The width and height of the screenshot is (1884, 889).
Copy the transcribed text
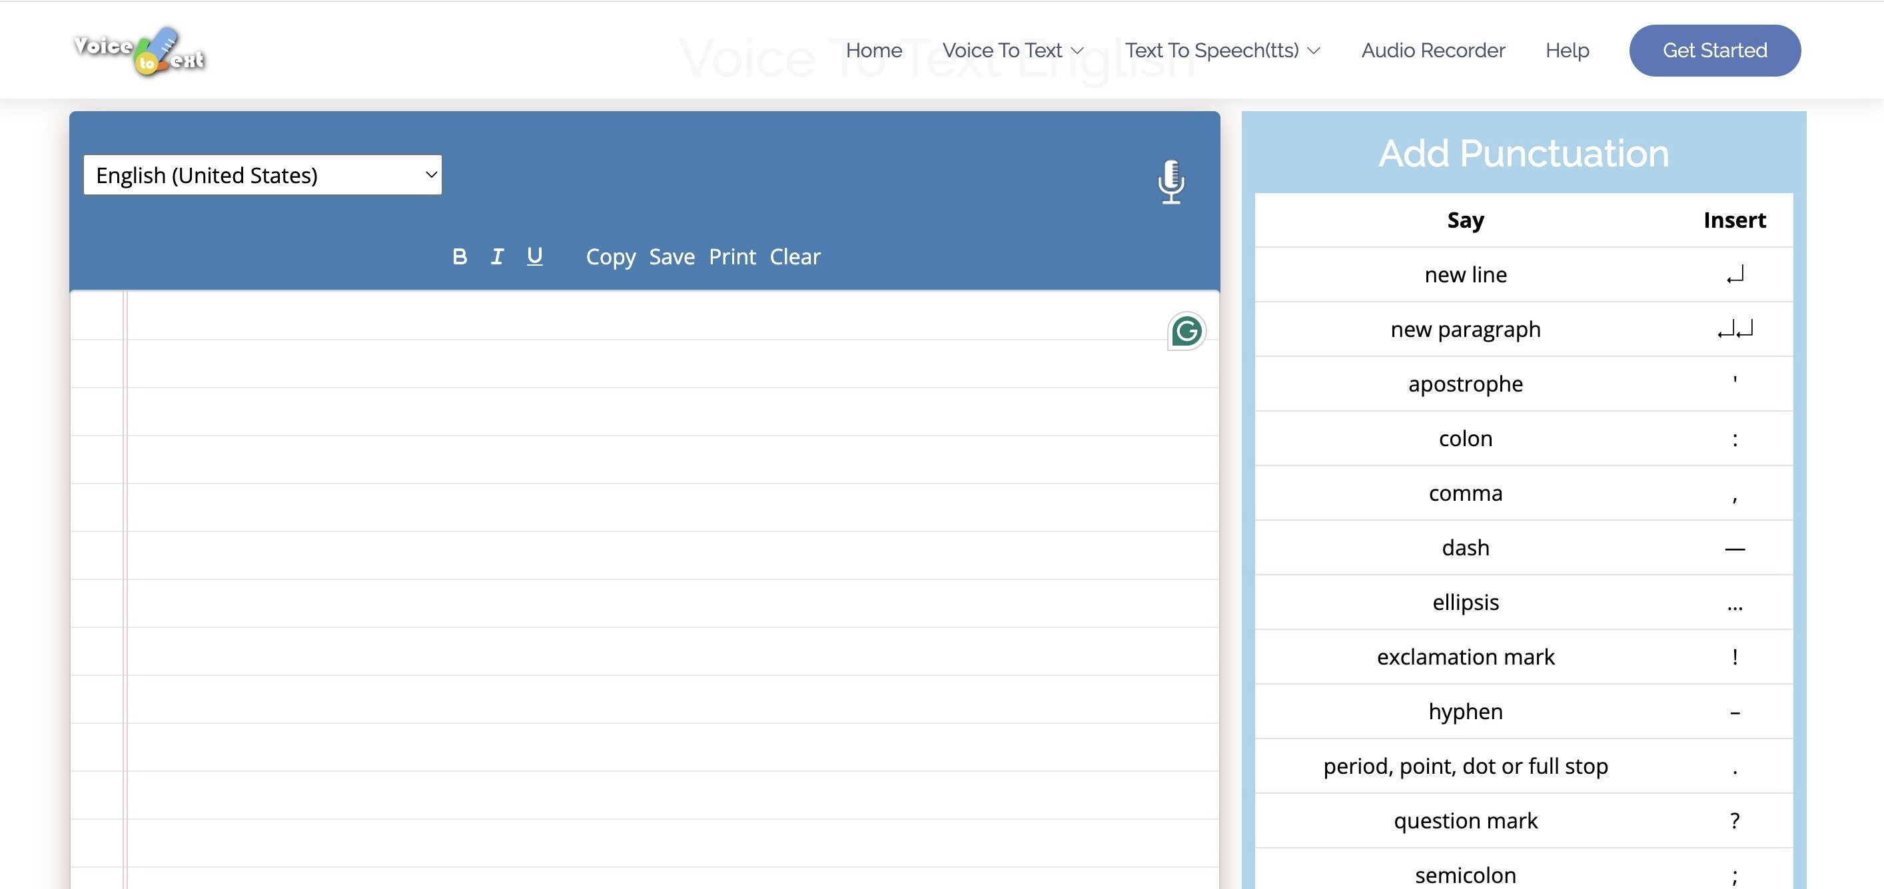pos(610,256)
